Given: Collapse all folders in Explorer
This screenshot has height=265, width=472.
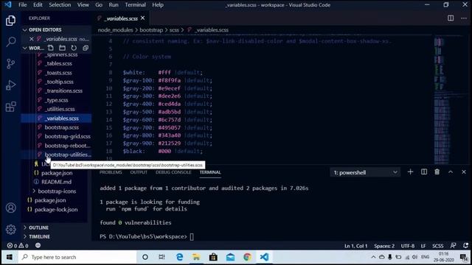Looking at the screenshot, I should tap(86, 48).
